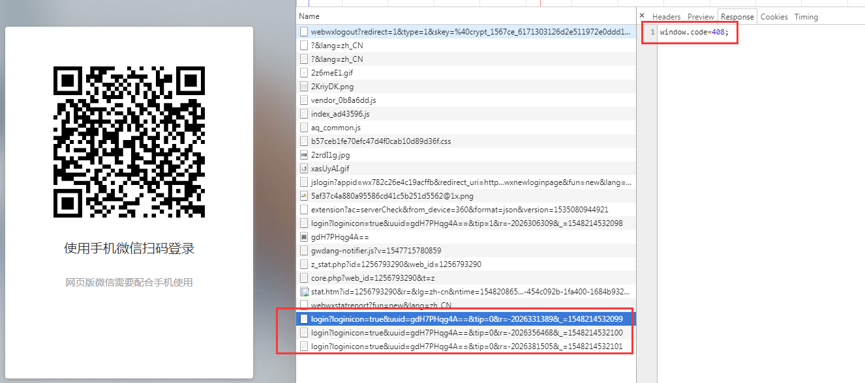The width and height of the screenshot is (865, 383).
Task: Switch to the Preview tab
Action: click(701, 17)
